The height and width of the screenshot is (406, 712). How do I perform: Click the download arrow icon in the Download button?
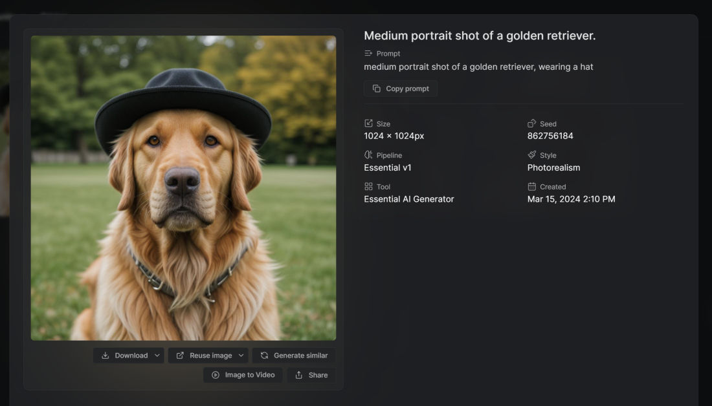point(106,355)
